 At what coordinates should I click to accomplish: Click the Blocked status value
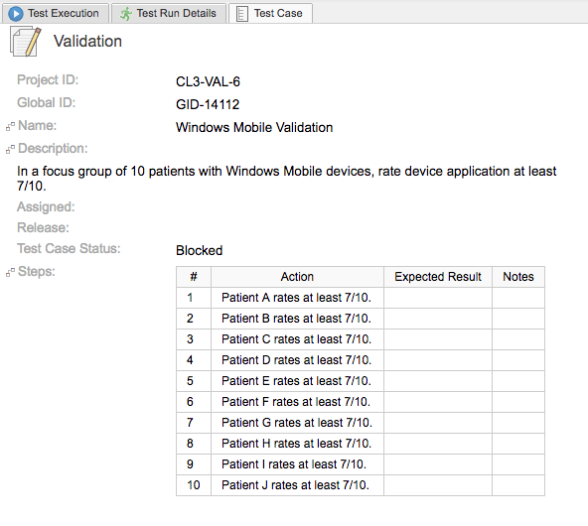click(199, 251)
